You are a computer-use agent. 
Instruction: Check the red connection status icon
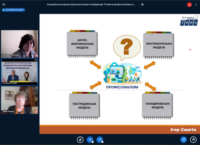189,5
